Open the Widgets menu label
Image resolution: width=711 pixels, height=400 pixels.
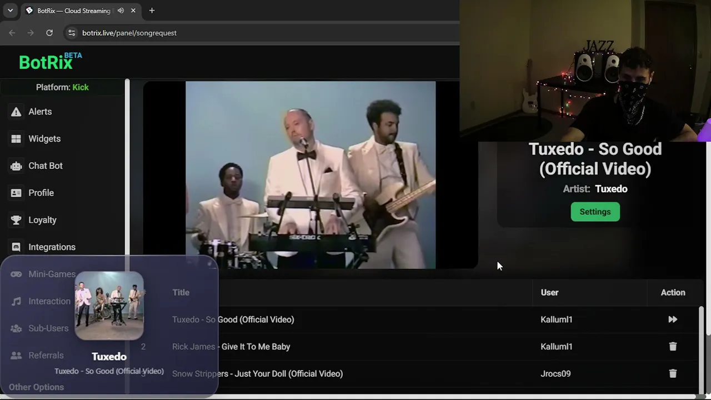(44, 139)
